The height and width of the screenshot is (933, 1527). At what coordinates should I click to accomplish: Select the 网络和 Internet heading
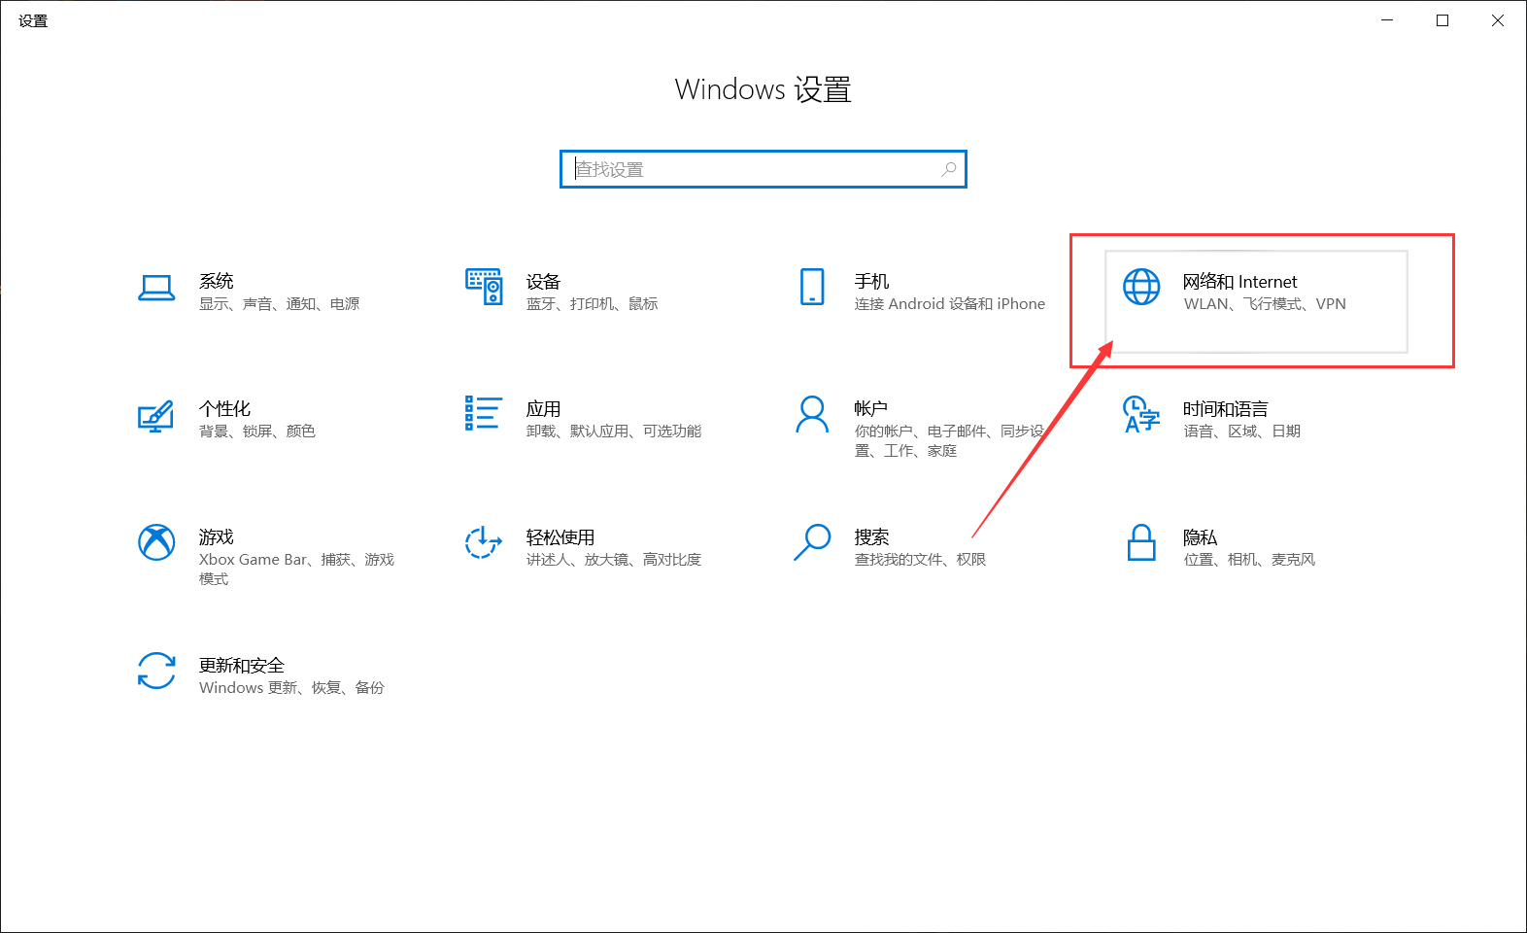1240,282
